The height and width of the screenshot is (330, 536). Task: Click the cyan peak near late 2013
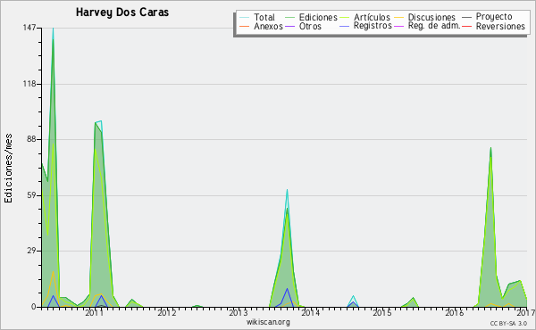point(287,190)
